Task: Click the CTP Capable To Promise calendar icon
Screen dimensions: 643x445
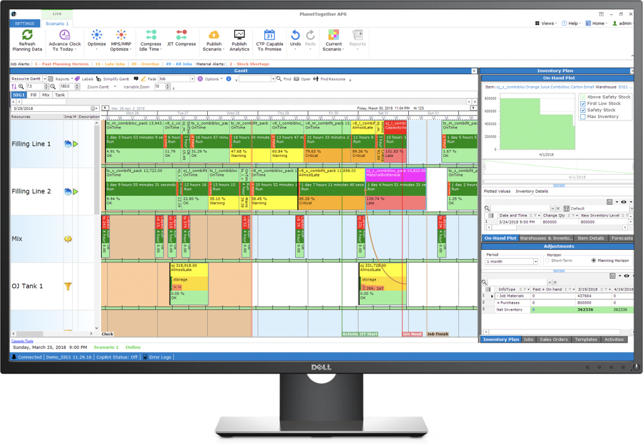Action: (269, 35)
